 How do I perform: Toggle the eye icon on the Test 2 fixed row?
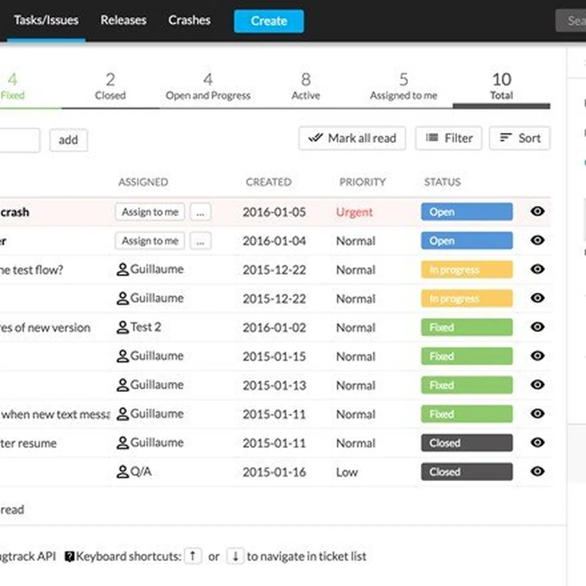pos(537,327)
